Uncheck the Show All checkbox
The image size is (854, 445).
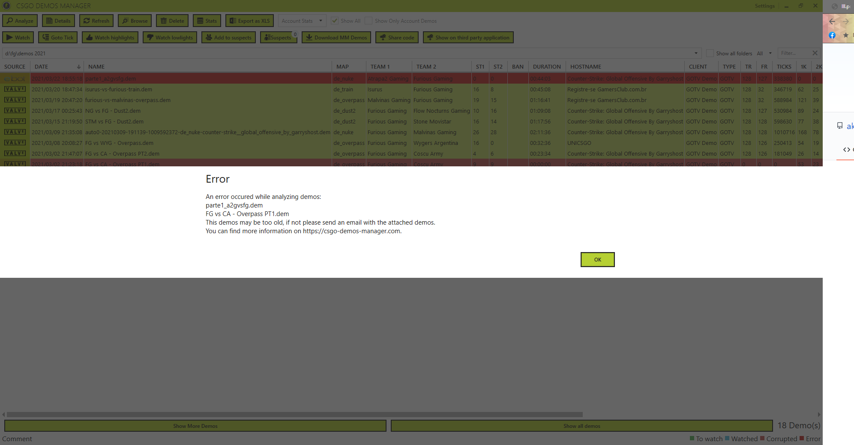point(335,21)
